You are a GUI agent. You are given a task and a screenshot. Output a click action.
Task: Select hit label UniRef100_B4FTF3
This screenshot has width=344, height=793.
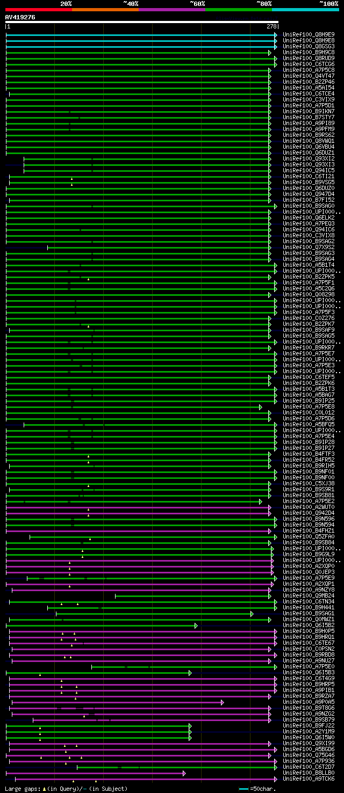pyautogui.click(x=309, y=454)
